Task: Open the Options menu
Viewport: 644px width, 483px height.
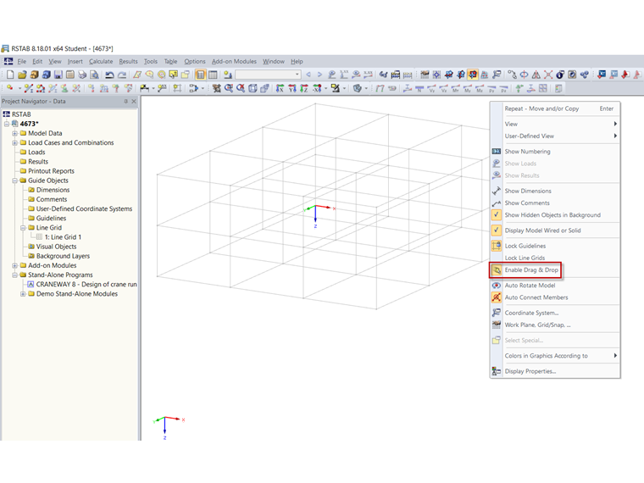Action: click(x=195, y=61)
